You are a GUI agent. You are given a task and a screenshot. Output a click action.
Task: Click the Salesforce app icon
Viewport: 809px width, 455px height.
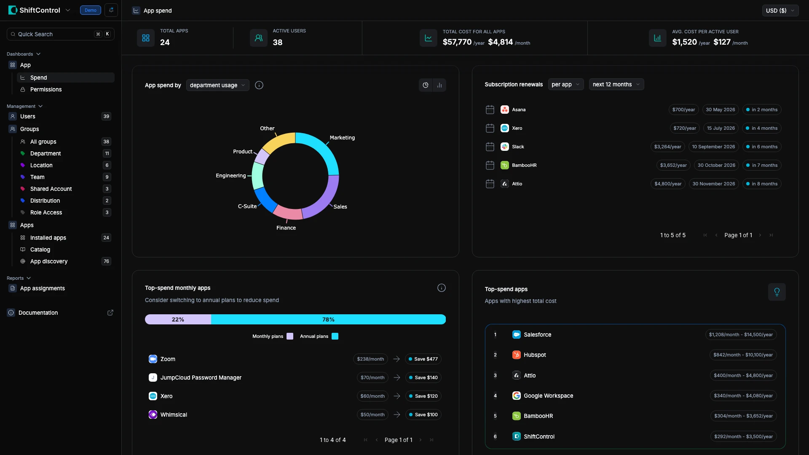pyautogui.click(x=516, y=335)
